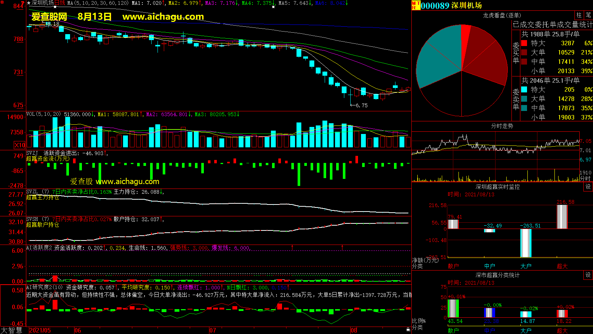Viewport: 593px width, 334px height.
Task: Click the star icon before 深圳机场 chart title
Action: click(x=29, y=3)
